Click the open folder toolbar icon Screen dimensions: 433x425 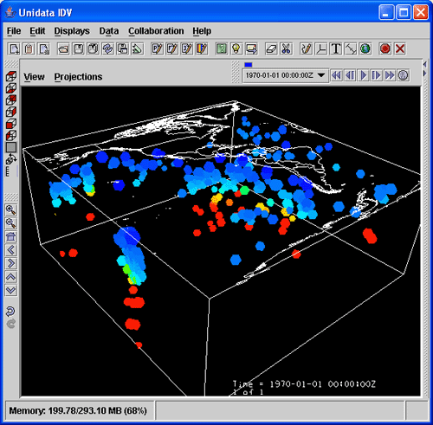63,48
